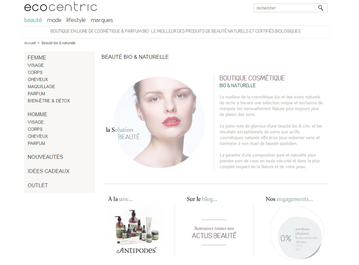This screenshot has height=265, width=359.
Task: Open the NOUVEAUTÉS section
Action: click(x=45, y=157)
